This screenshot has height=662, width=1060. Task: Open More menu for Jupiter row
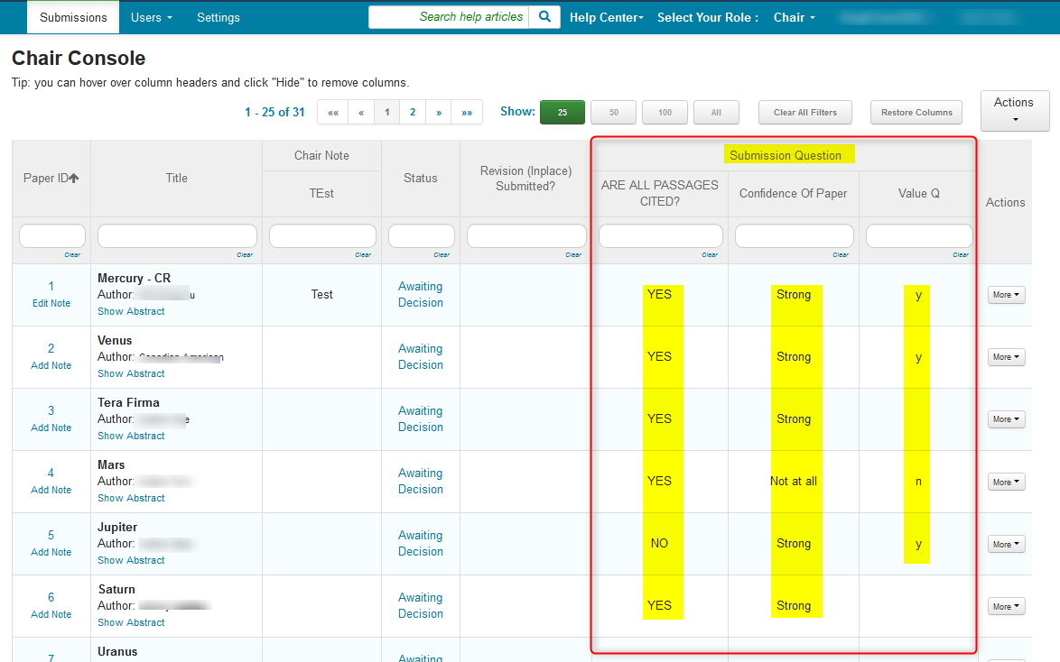(x=1006, y=544)
